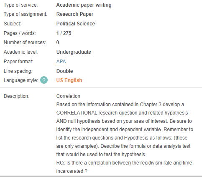Open the APA paper format link

coord(61,62)
